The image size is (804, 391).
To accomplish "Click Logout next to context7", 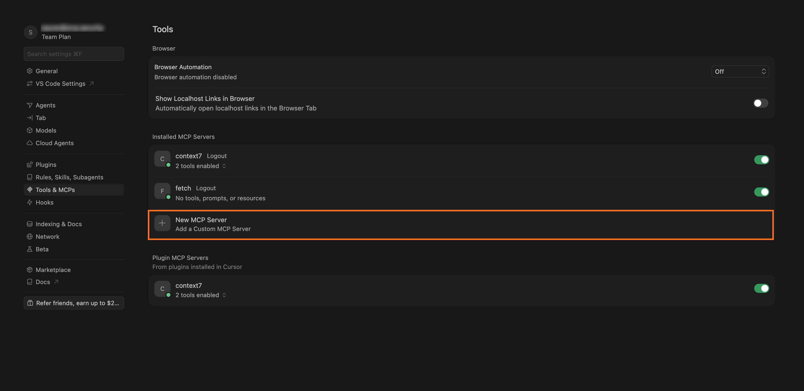I will pos(217,156).
